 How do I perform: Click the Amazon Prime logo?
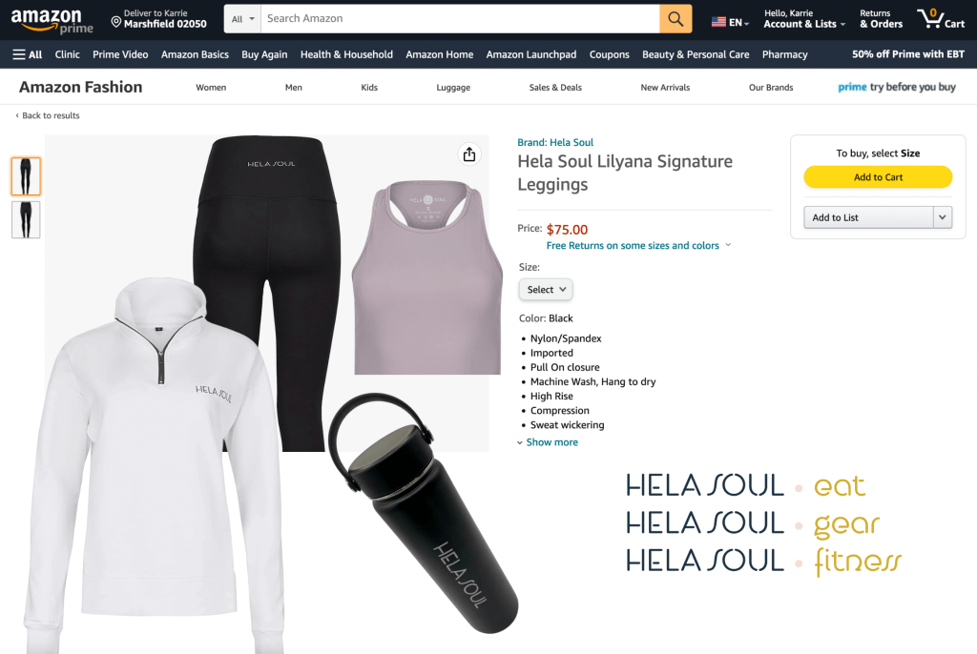pyautogui.click(x=52, y=21)
